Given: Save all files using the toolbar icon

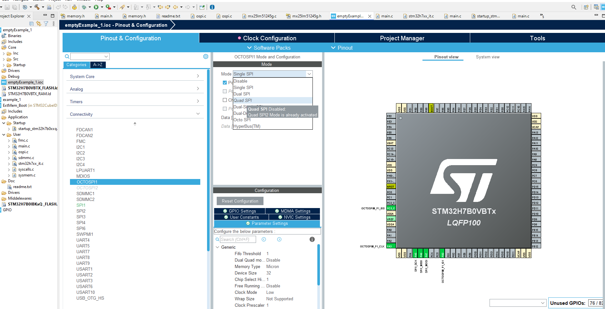Looking at the screenshot, I should pyautogui.click(x=15, y=7).
